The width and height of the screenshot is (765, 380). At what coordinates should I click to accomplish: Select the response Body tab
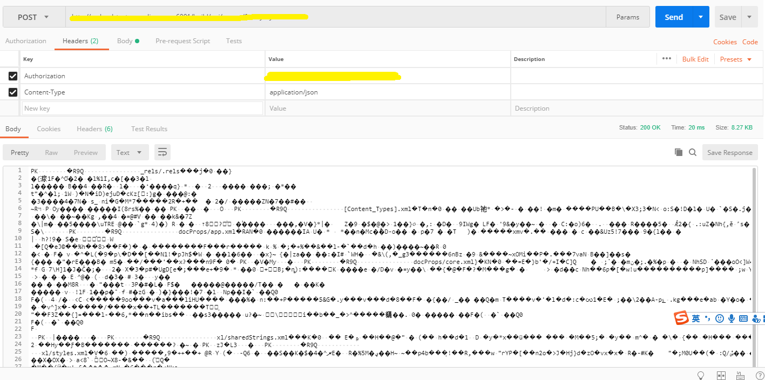coord(13,129)
